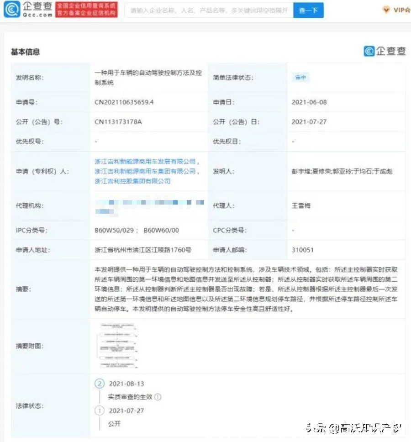Viewport: 411px width, 442px height.
Task: Click the VIP diamond icon
Action: pyautogui.click(x=386, y=10)
